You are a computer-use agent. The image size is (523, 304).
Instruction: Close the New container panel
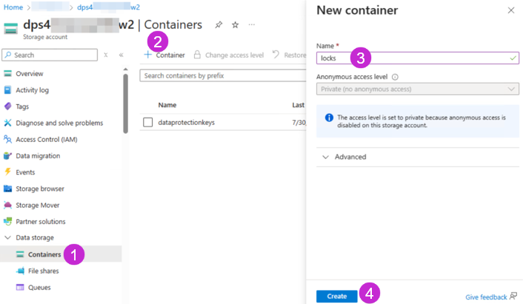point(510,10)
